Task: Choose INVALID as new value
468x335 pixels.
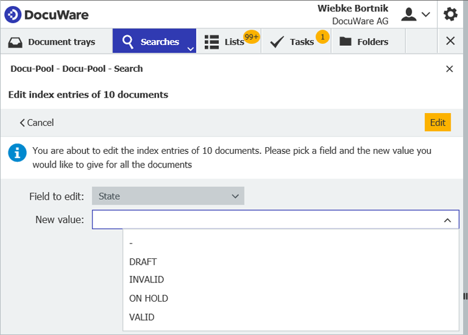Action: (147, 279)
